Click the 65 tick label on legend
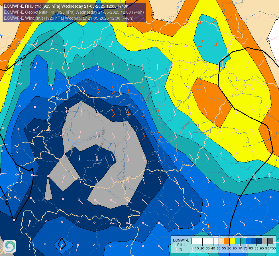This screenshot has width=279, height=256. point(235,248)
